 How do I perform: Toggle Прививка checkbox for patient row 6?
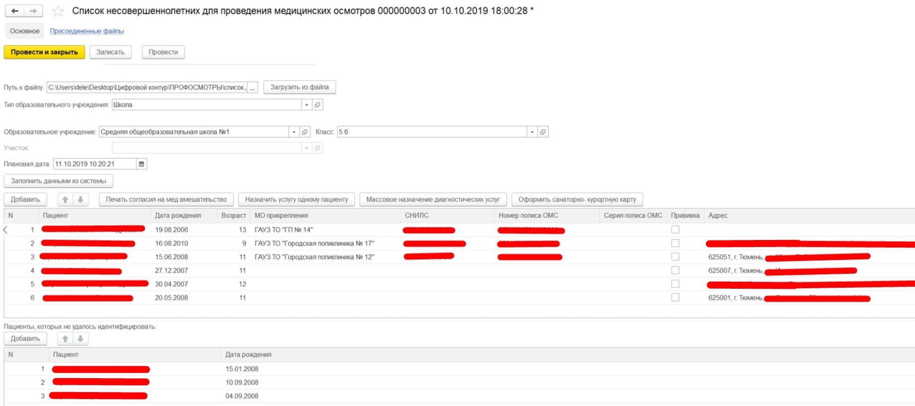[675, 298]
